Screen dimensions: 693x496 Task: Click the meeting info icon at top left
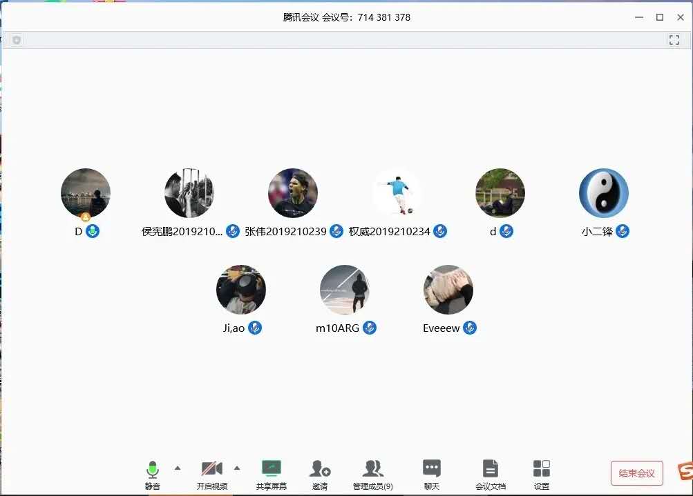pyautogui.click(x=17, y=41)
